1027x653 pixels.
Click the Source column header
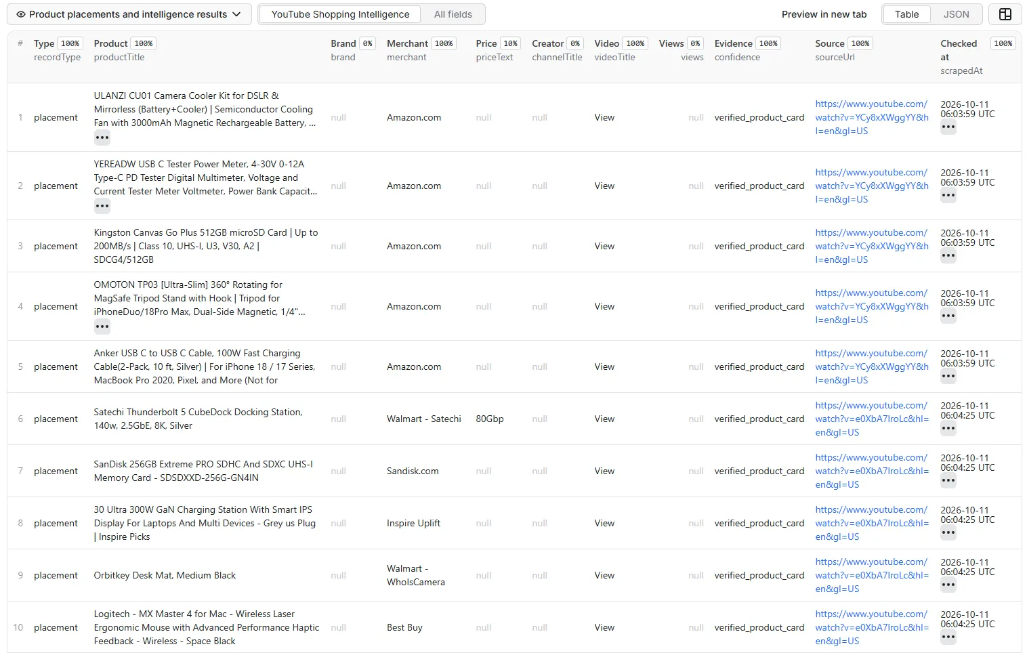830,43
